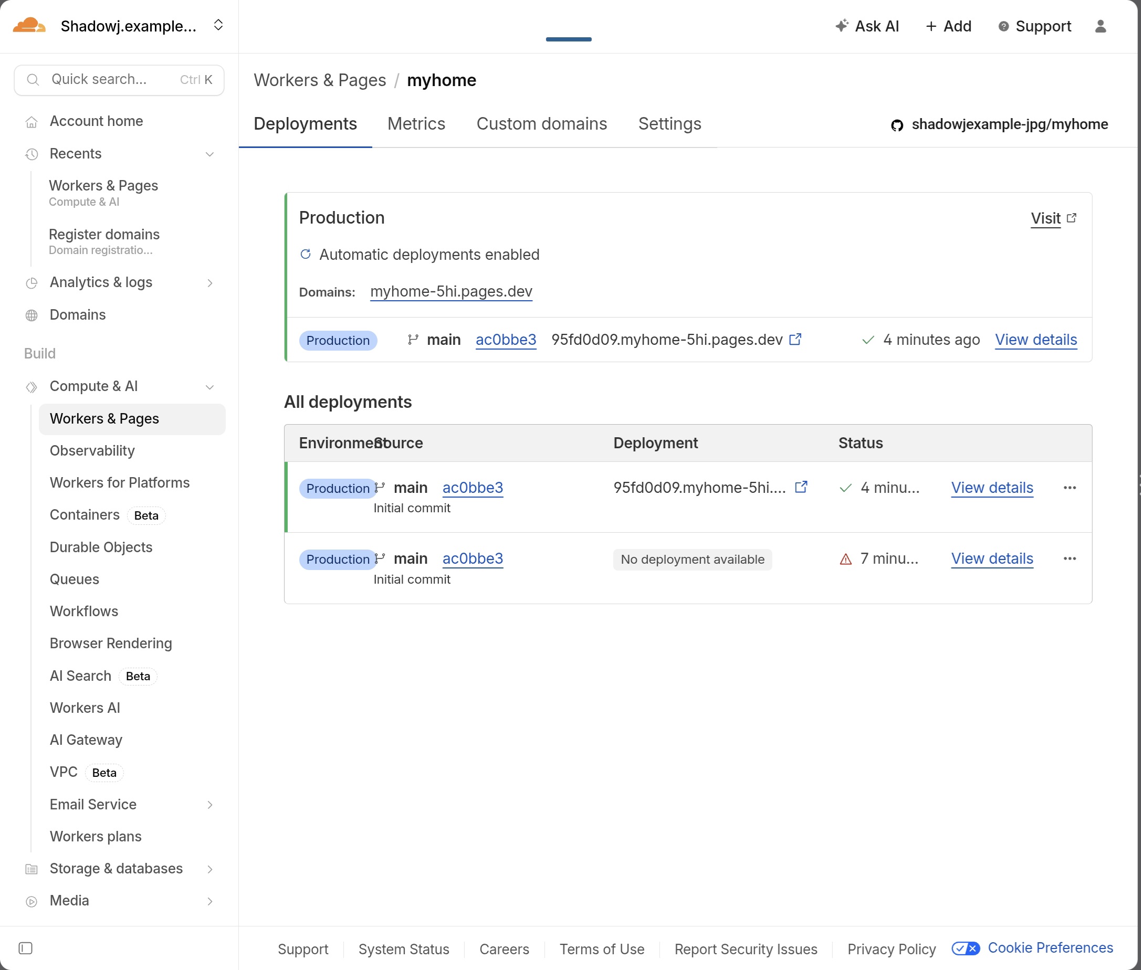This screenshot has height=970, width=1141.
Task: Click the three-dots menu for the successful deployment
Action: click(x=1070, y=487)
